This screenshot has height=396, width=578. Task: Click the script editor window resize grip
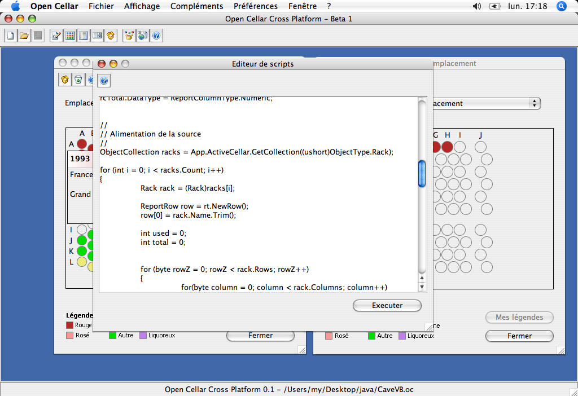(429, 327)
